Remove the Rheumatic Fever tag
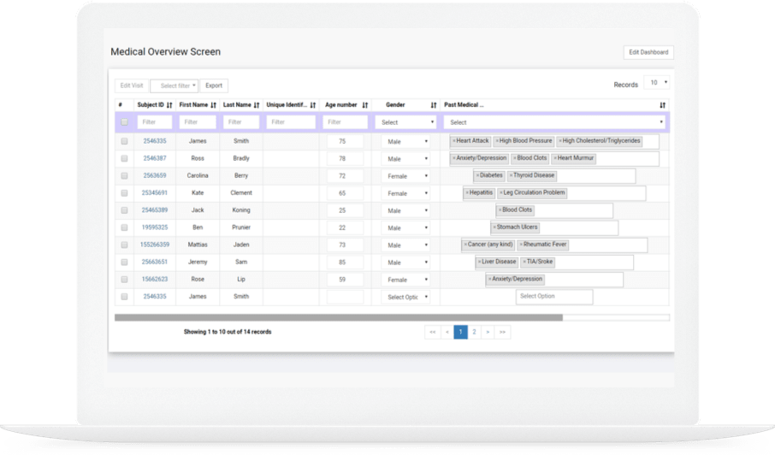Image resolution: width=775 pixels, height=455 pixels. point(521,245)
